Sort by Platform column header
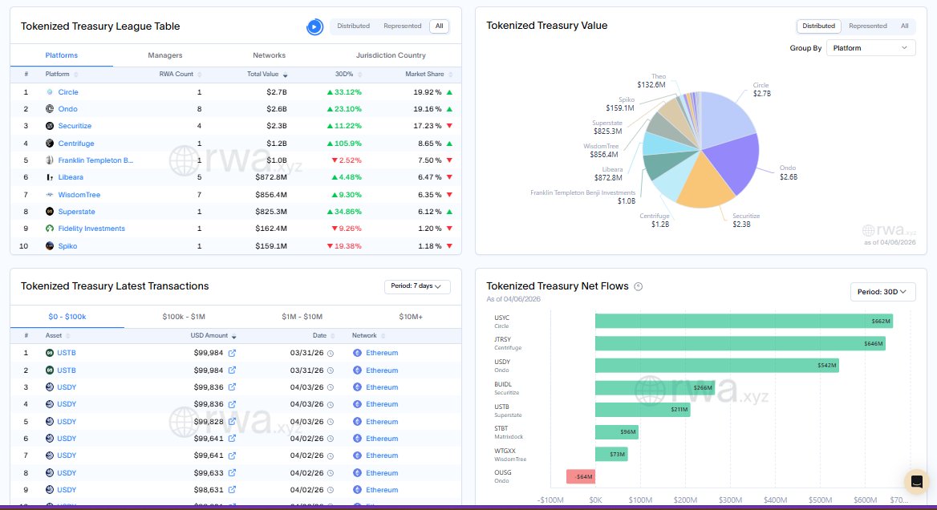The height and width of the screenshot is (510, 937). coord(62,75)
